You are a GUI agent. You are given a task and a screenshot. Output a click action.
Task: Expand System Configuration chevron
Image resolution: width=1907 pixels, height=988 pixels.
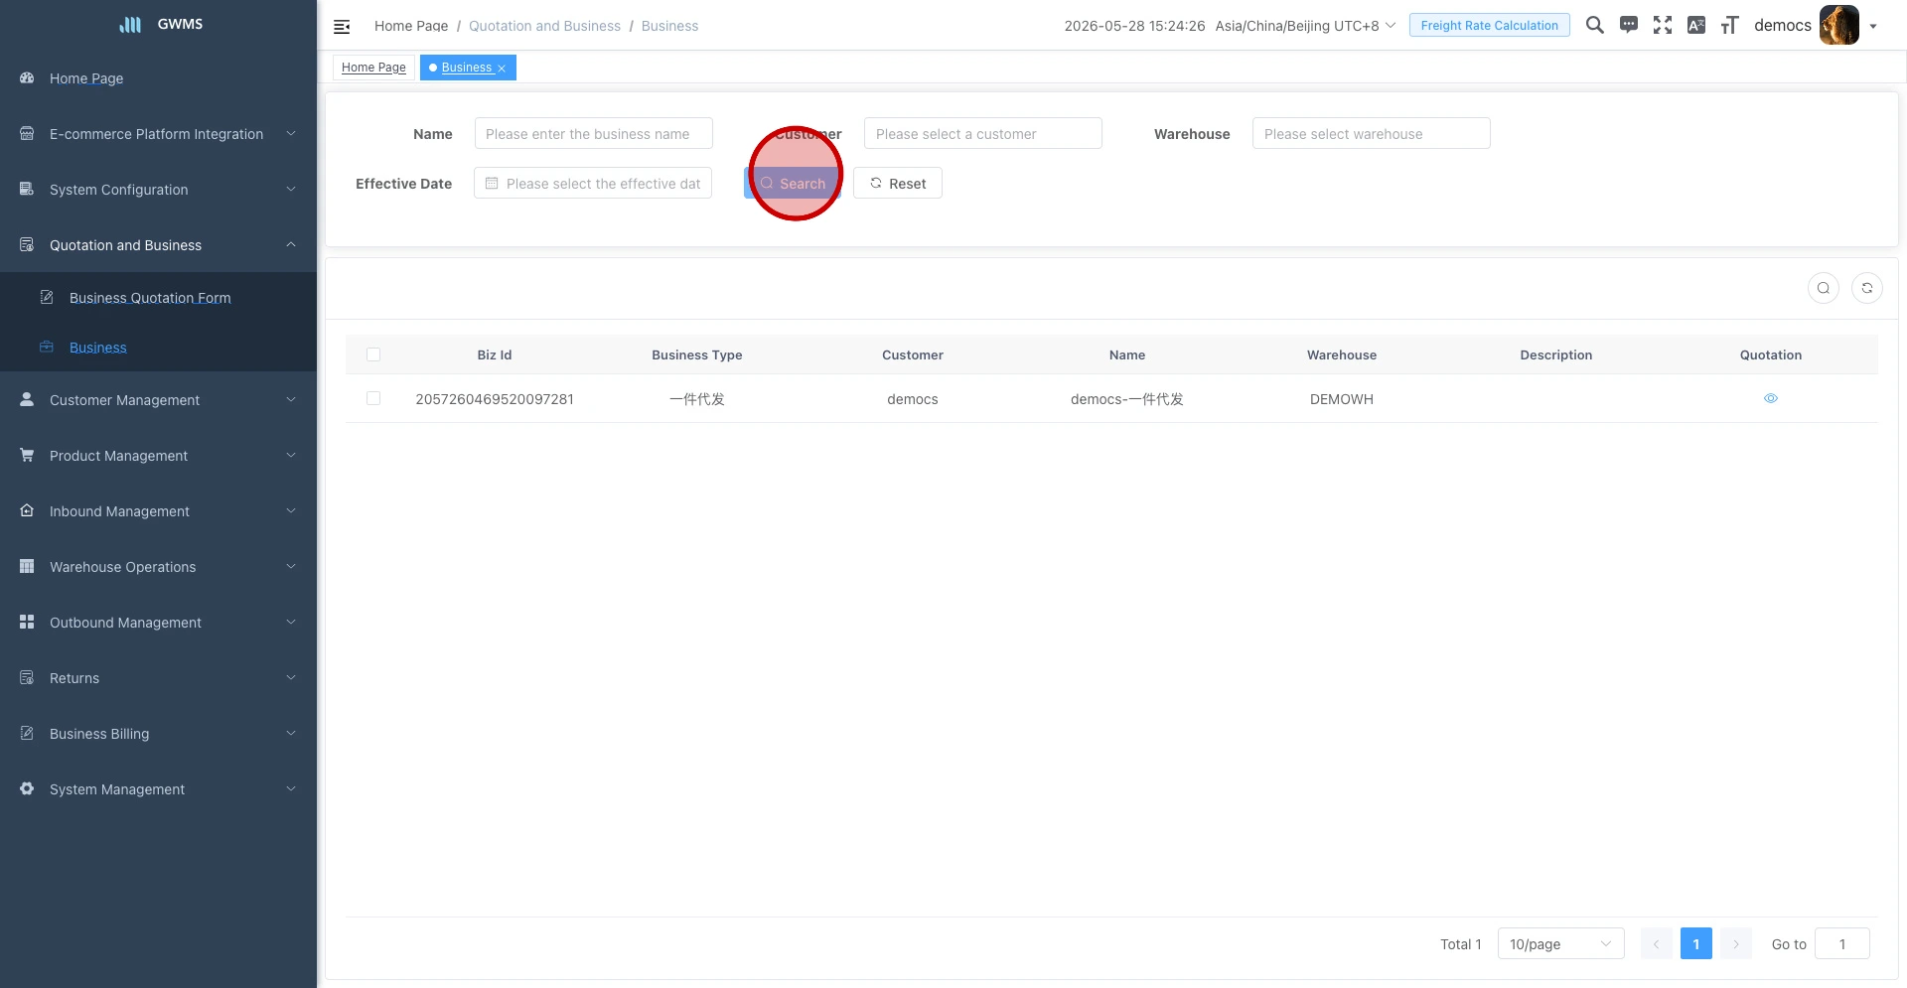[291, 189]
